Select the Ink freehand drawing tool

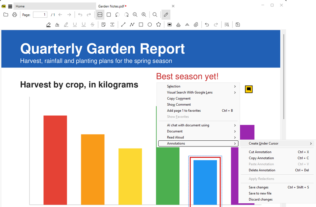pos(57,25)
